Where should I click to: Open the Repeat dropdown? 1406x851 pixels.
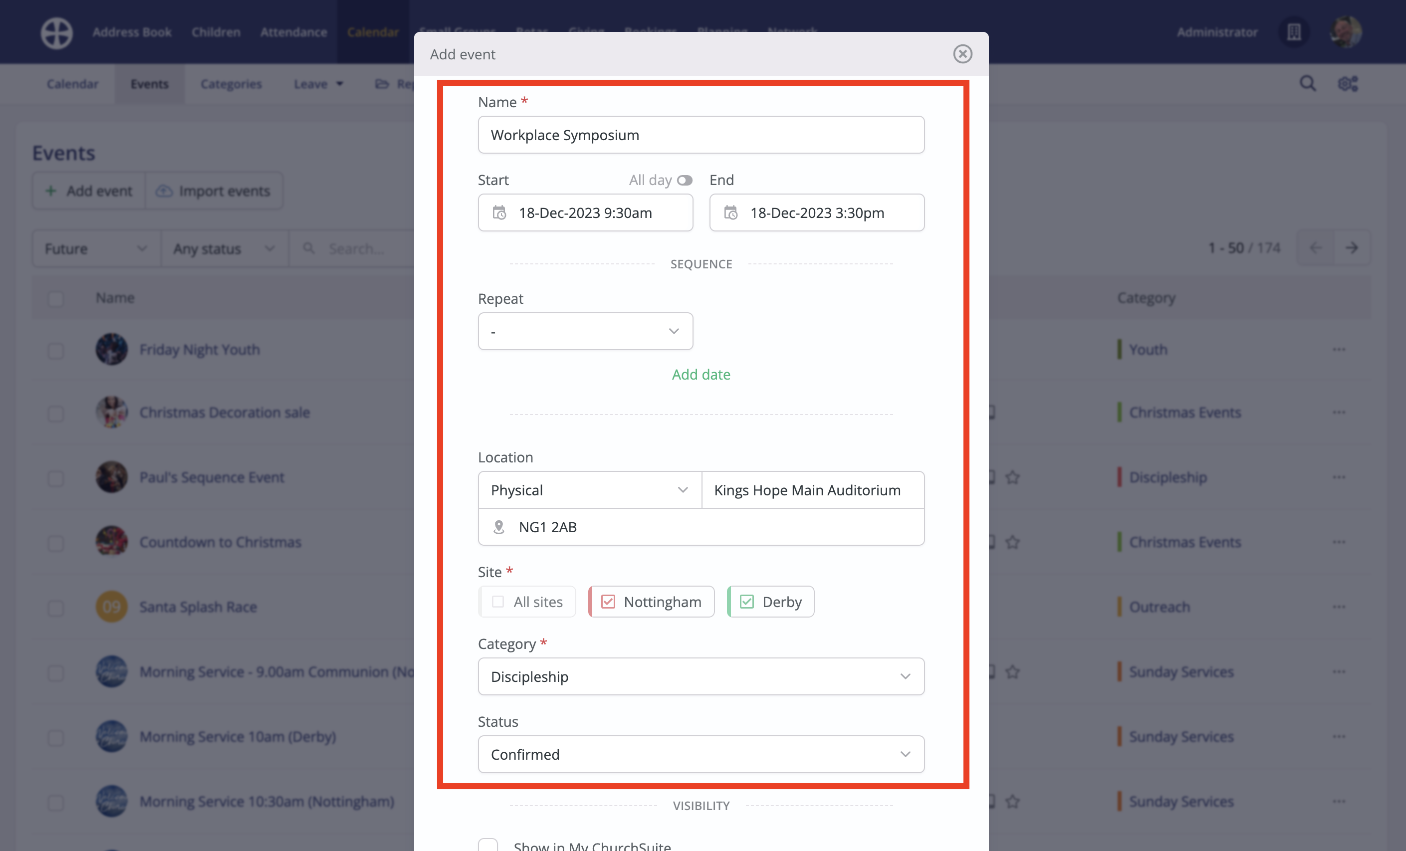585,331
